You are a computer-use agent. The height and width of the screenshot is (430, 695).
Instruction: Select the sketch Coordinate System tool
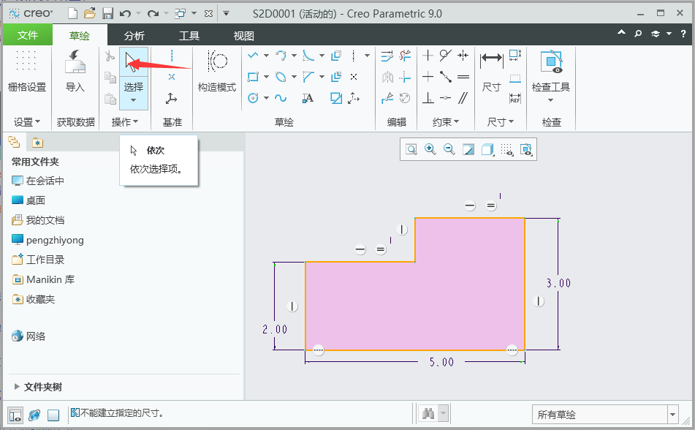(x=354, y=98)
